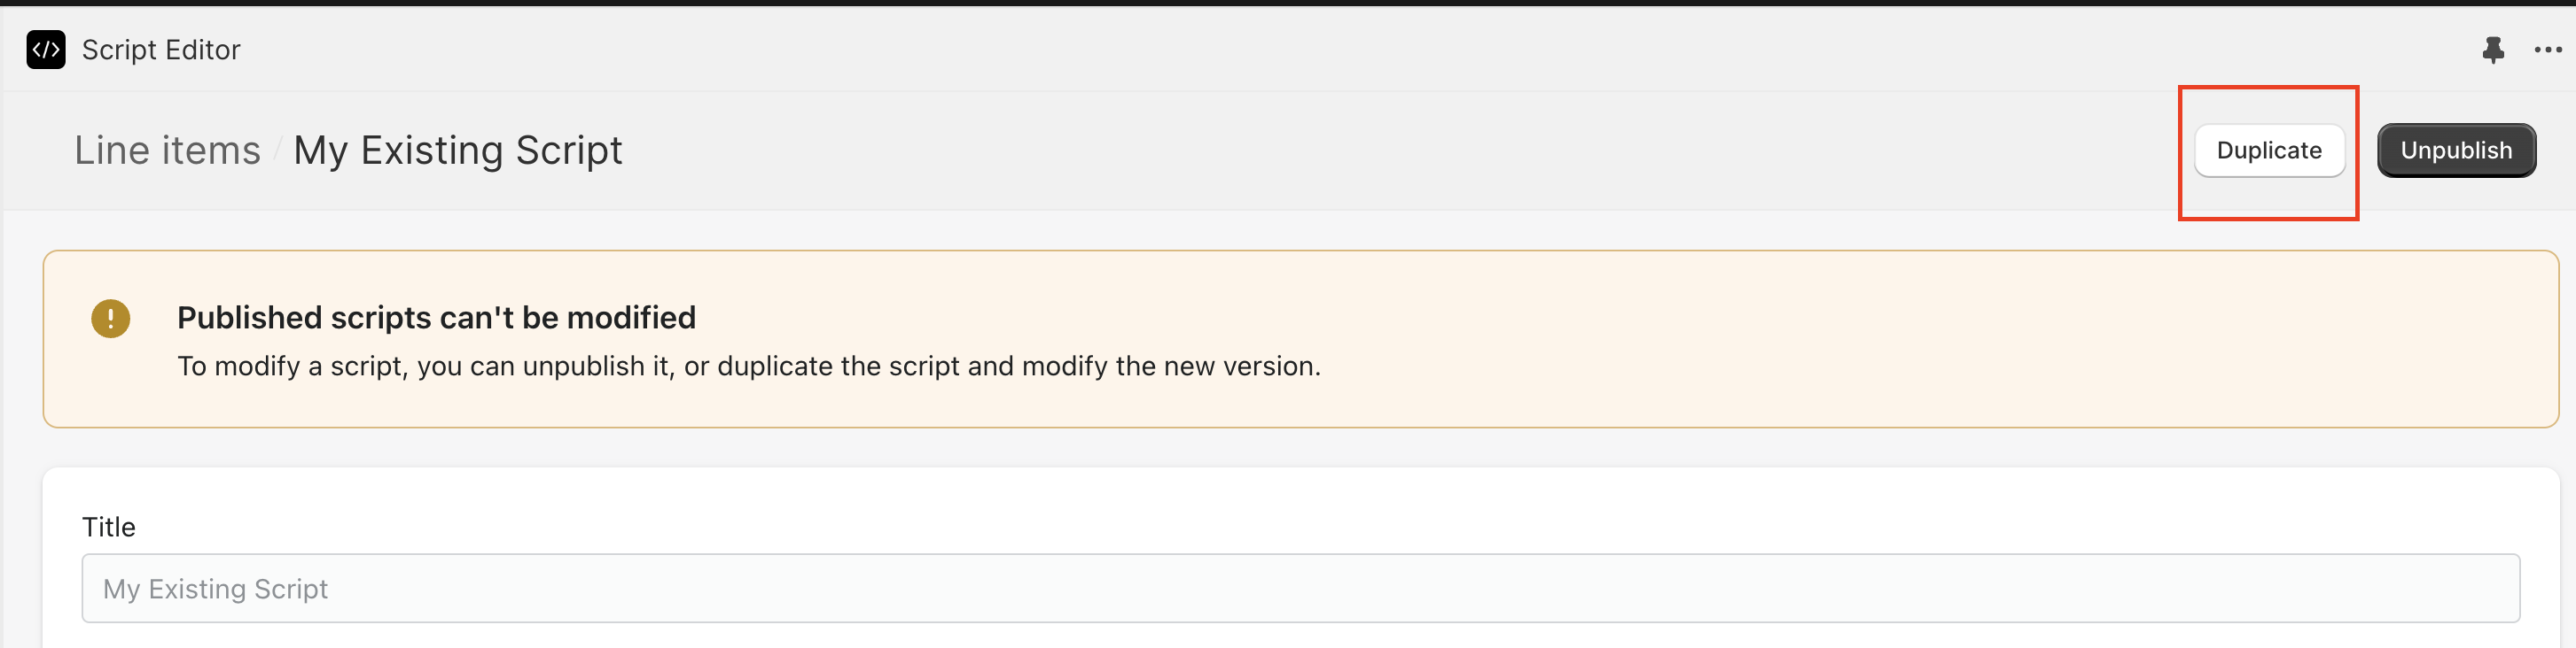Click empty header space left of Duplicate
The image size is (2576, 648).
[1400, 150]
